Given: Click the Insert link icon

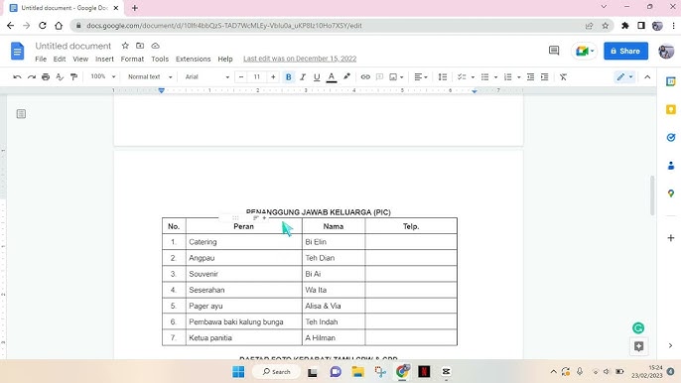Looking at the screenshot, I should tap(365, 76).
